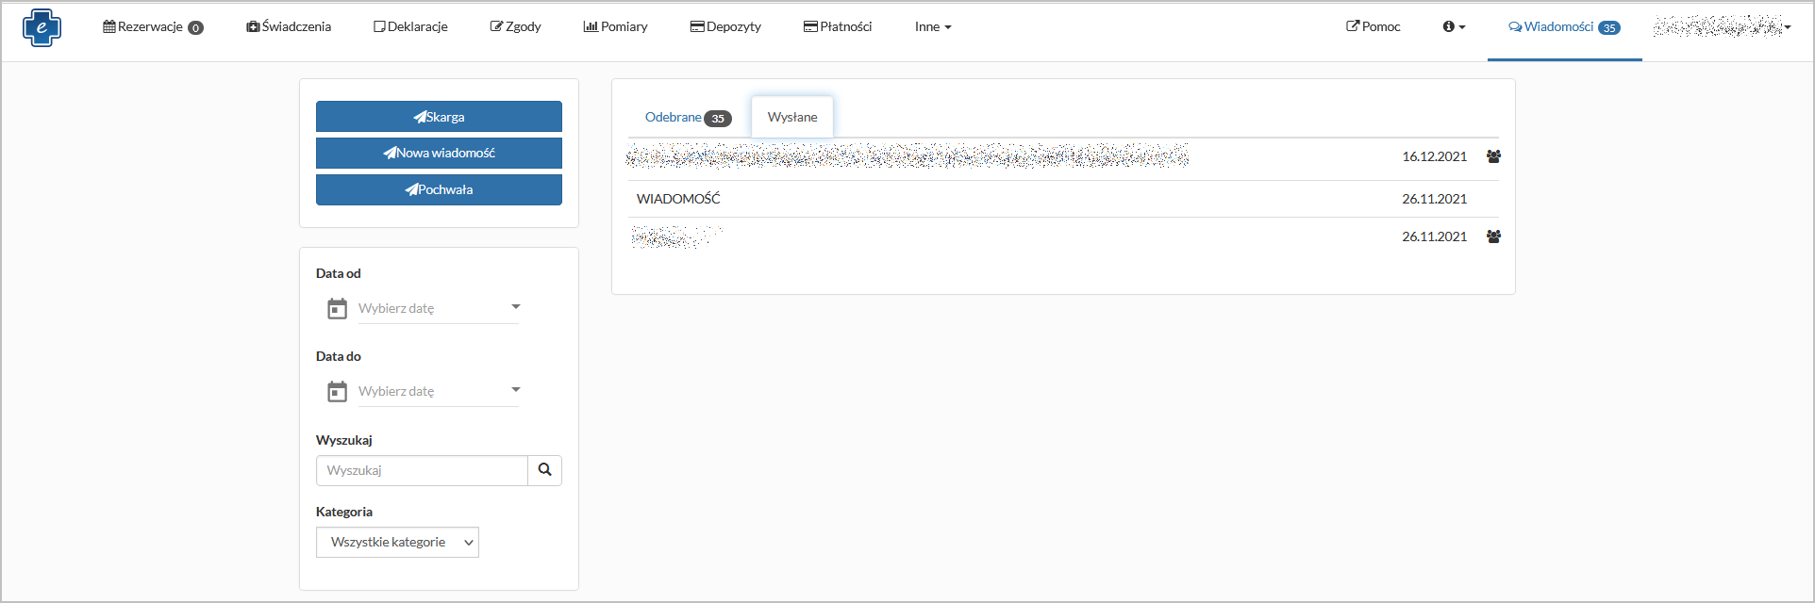The height and width of the screenshot is (603, 1815).
Task: Expand the Inne menu
Action: [932, 26]
